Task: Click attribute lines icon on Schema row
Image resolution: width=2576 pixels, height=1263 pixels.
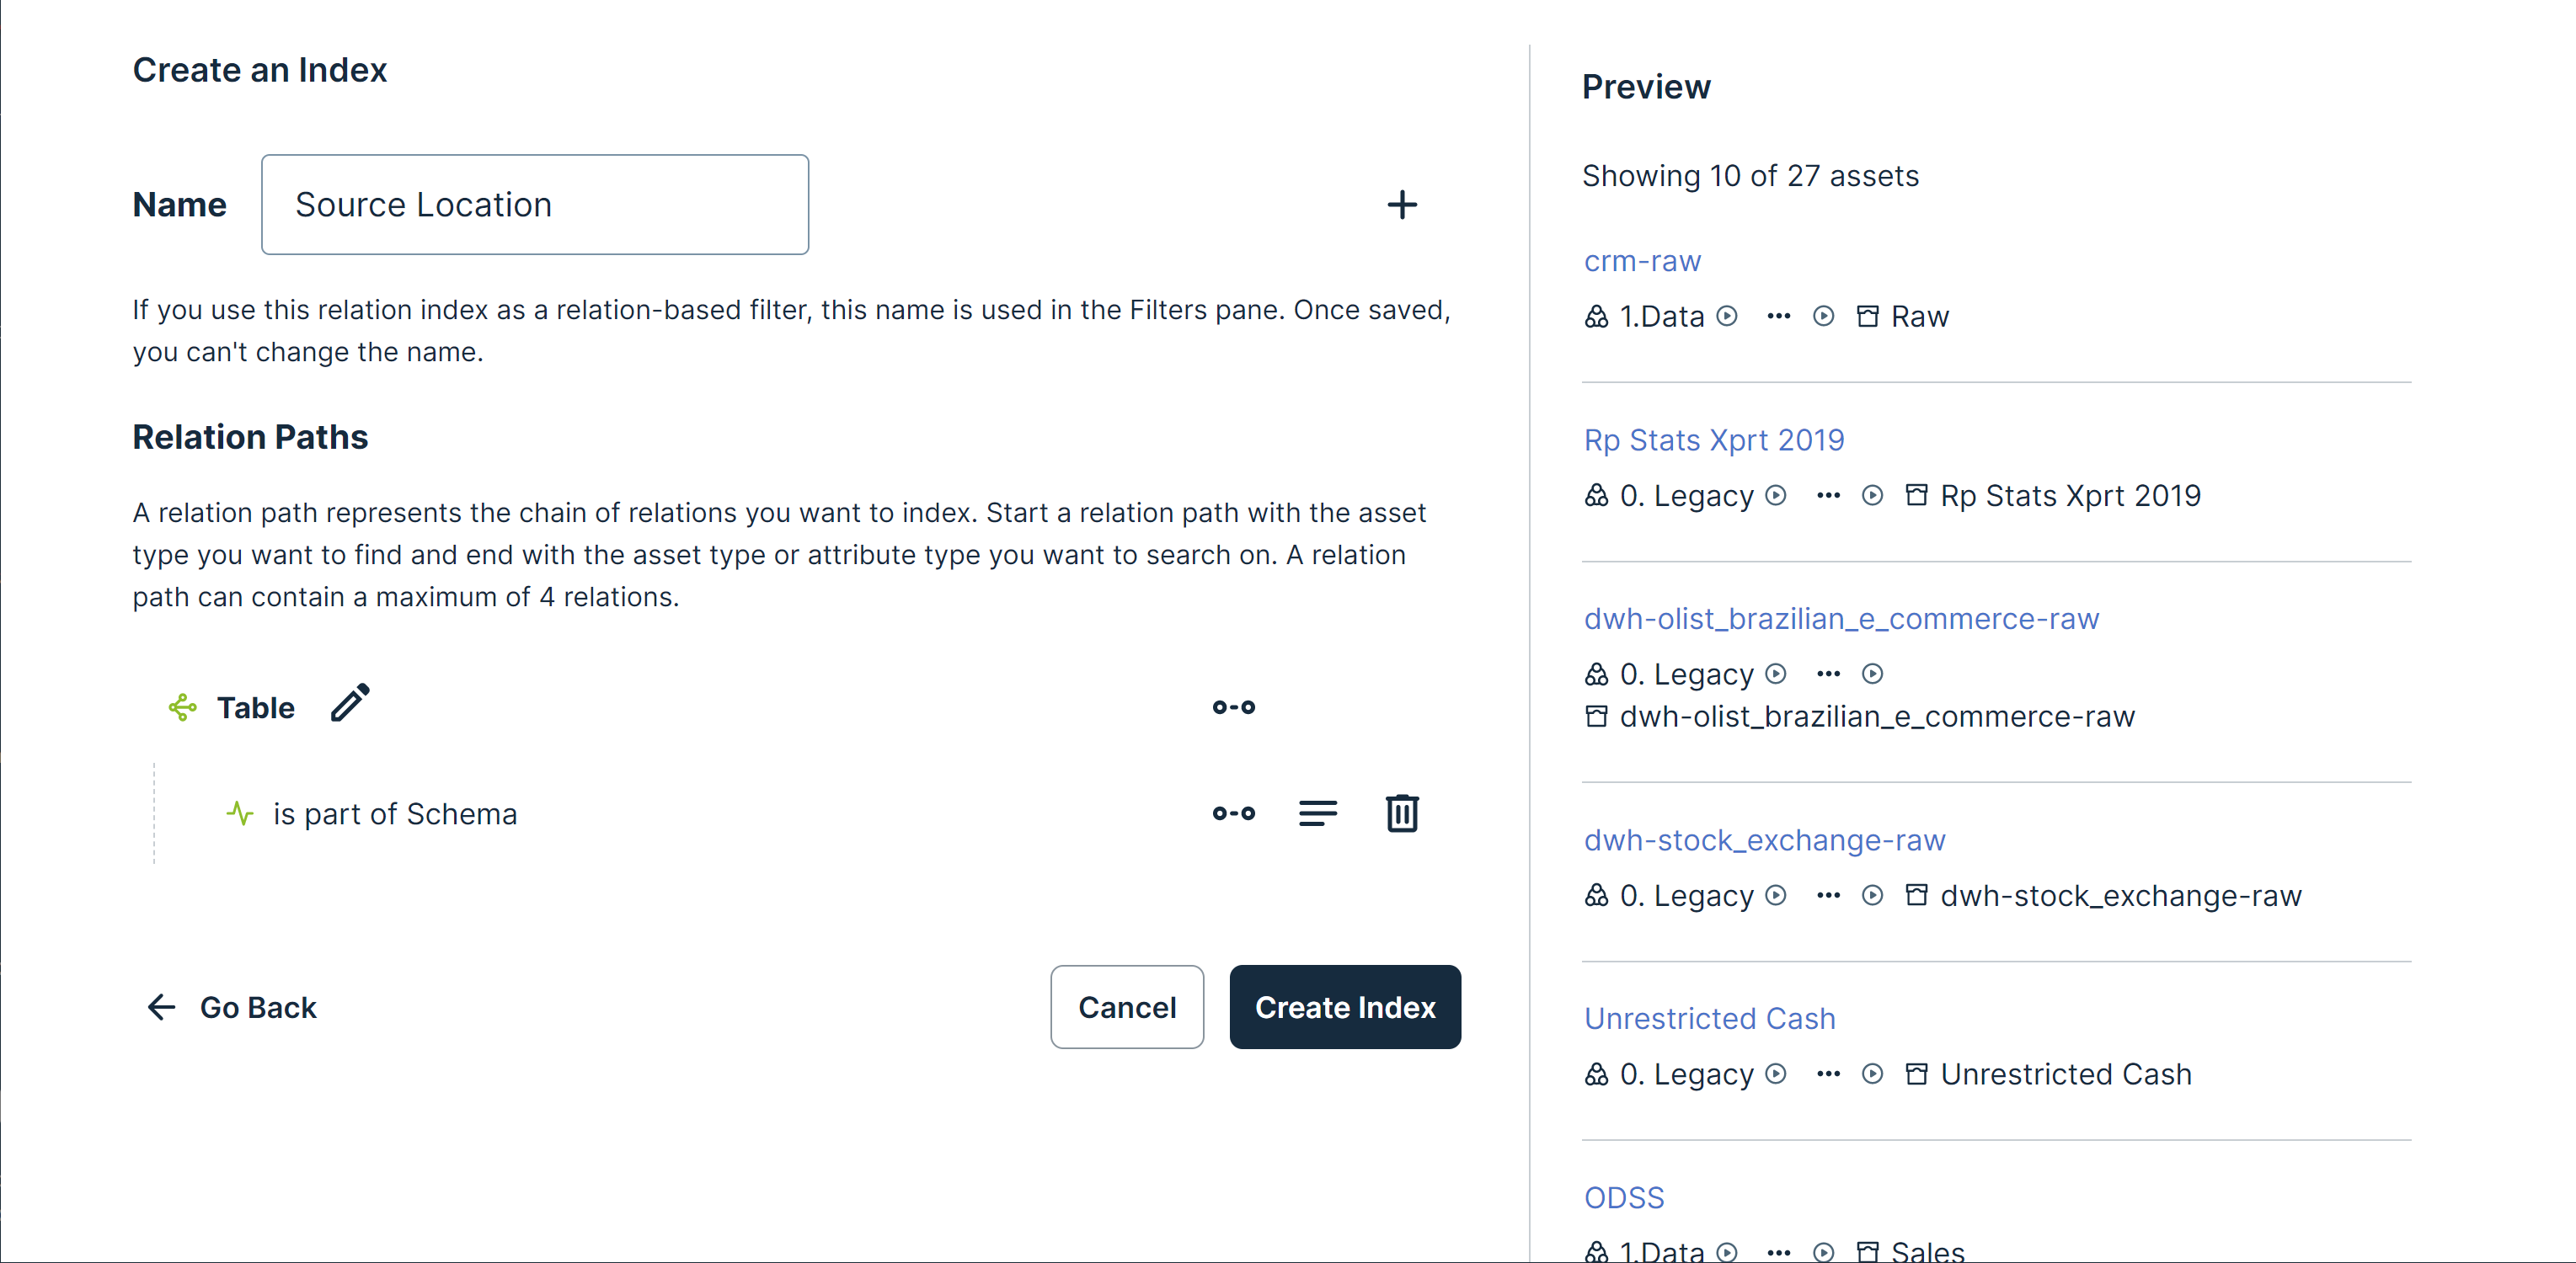Action: pos(1317,813)
